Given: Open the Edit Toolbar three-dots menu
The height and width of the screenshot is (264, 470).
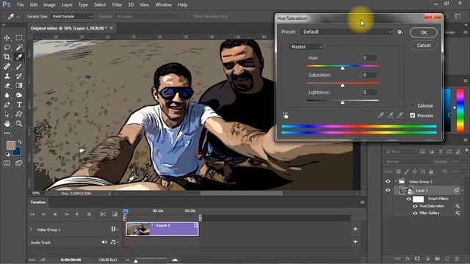Looking at the screenshot, I should (7, 133).
